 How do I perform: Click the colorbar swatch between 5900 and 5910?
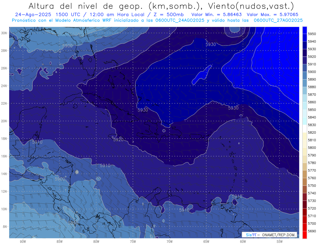305,68
